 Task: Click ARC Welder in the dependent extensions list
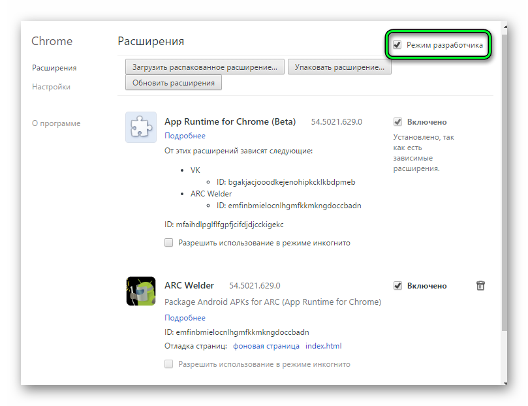(211, 194)
